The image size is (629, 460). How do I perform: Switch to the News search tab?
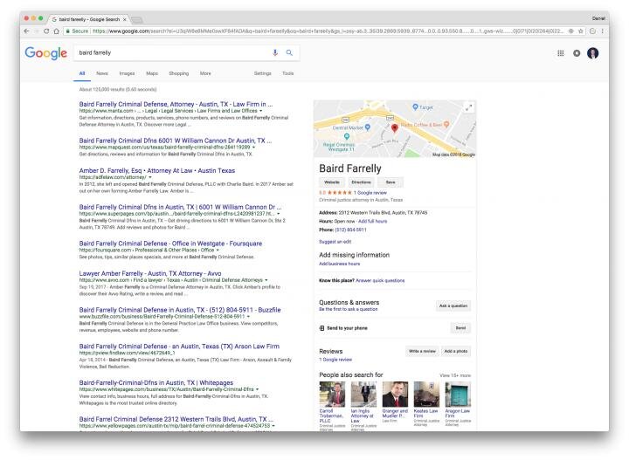point(102,73)
